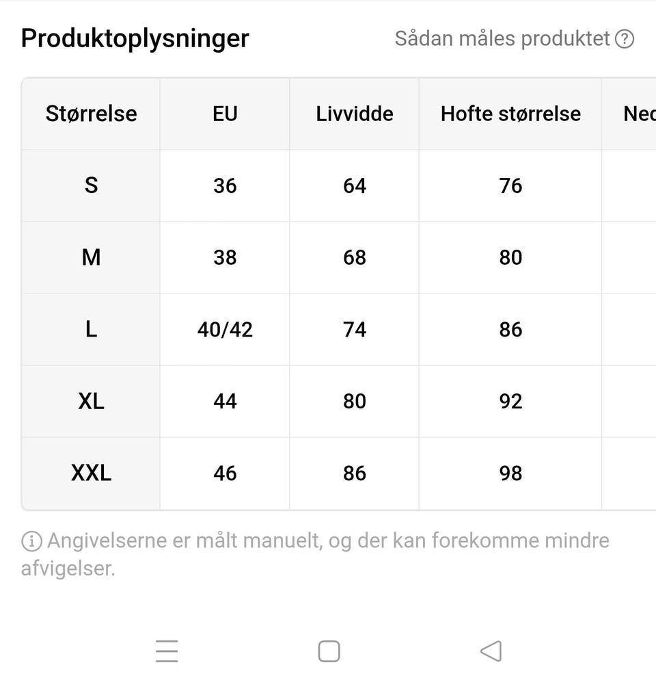Select the size S row label

(x=91, y=185)
